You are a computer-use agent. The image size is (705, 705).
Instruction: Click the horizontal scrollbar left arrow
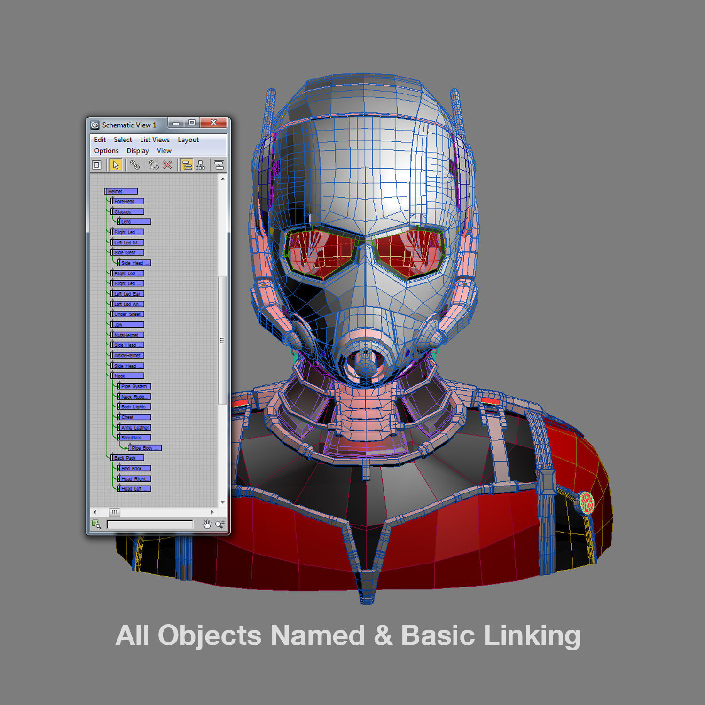pos(95,512)
